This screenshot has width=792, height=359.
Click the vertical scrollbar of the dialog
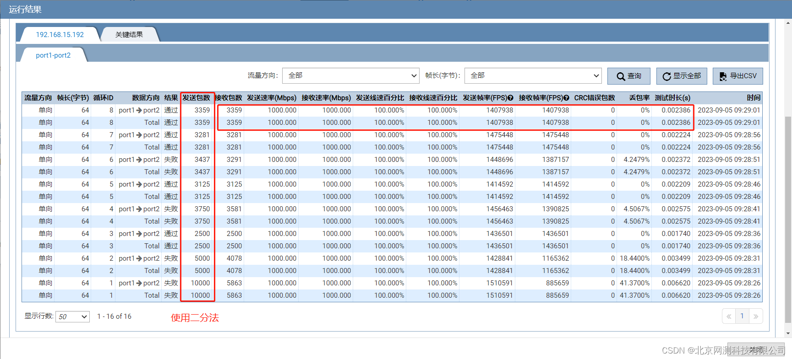click(788, 220)
